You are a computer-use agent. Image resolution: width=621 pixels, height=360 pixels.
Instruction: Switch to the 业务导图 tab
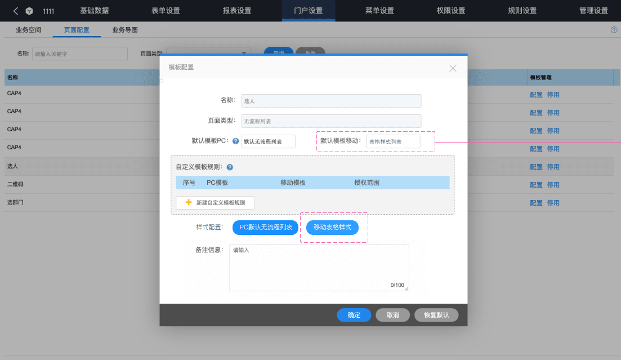(x=125, y=30)
